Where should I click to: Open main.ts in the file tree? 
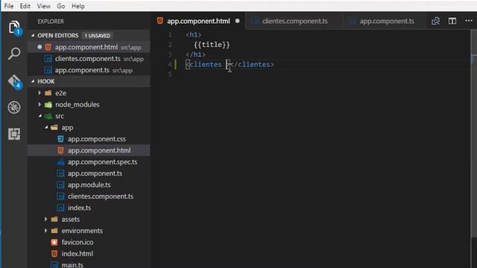(89, 265)
